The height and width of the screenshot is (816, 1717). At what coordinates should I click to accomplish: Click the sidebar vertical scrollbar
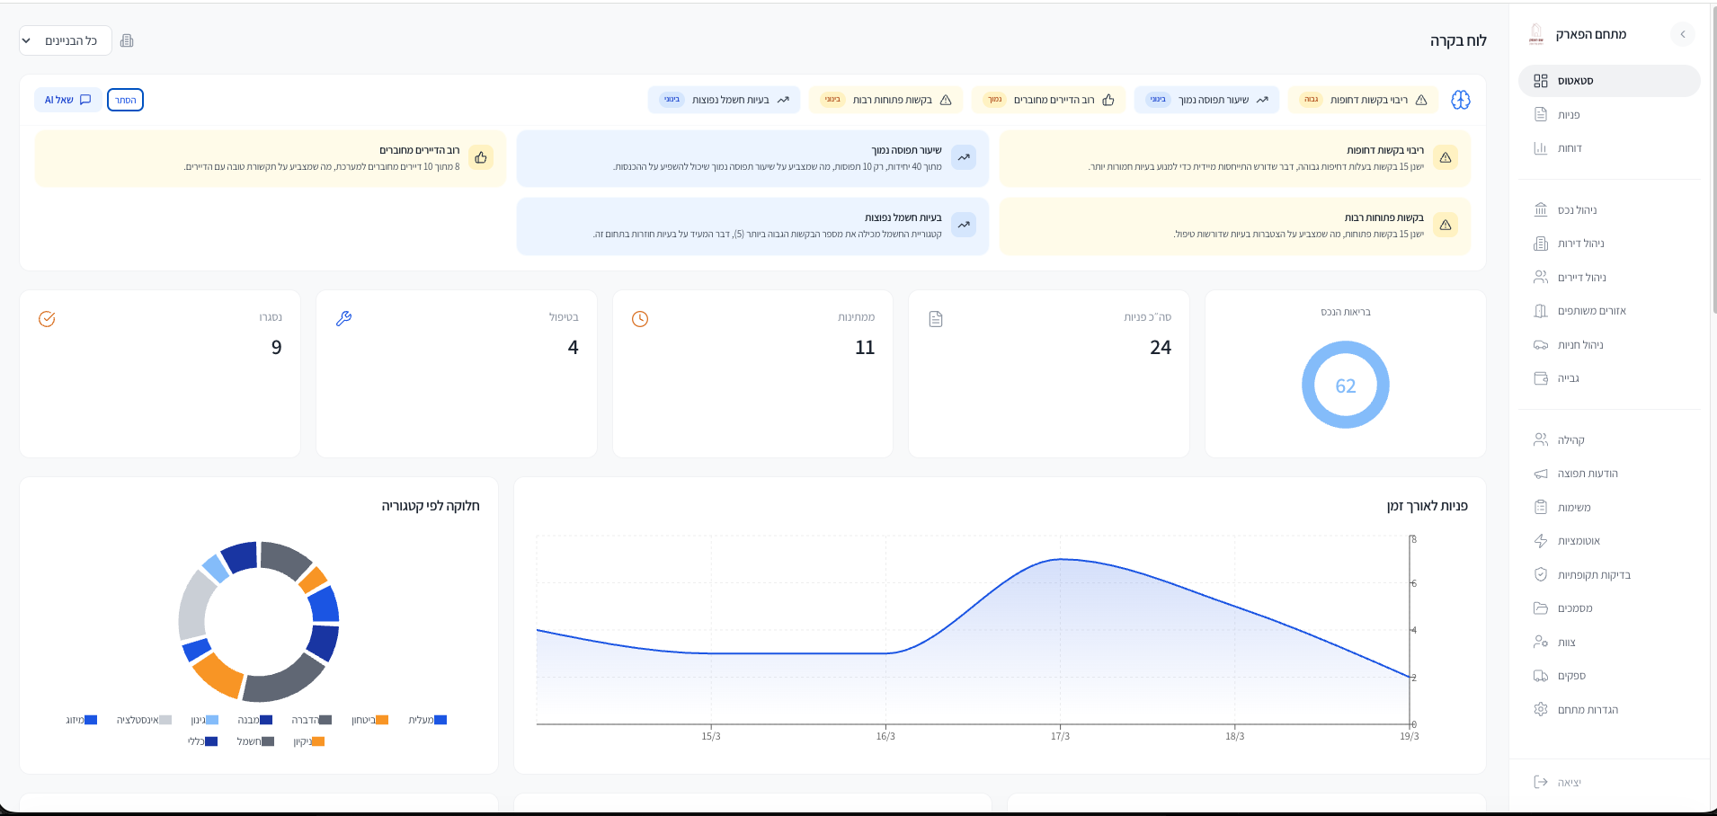[x=1713, y=162]
